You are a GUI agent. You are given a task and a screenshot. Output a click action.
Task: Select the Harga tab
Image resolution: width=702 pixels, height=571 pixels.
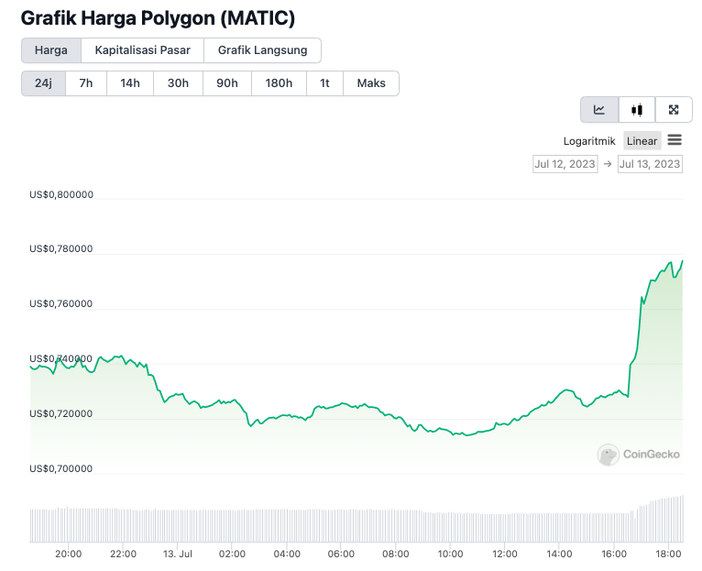(51, 50)
